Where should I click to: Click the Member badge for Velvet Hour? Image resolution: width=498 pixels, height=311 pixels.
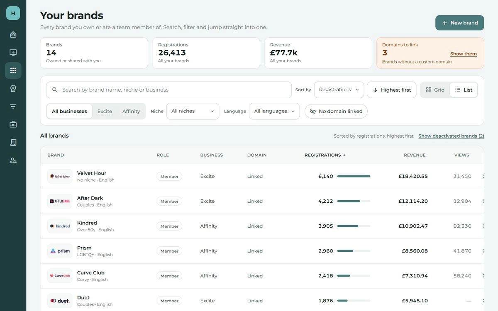[169, 176]
